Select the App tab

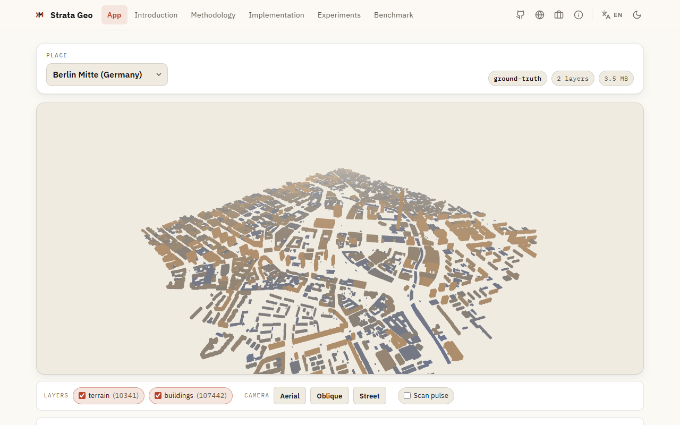coord(114,15)
